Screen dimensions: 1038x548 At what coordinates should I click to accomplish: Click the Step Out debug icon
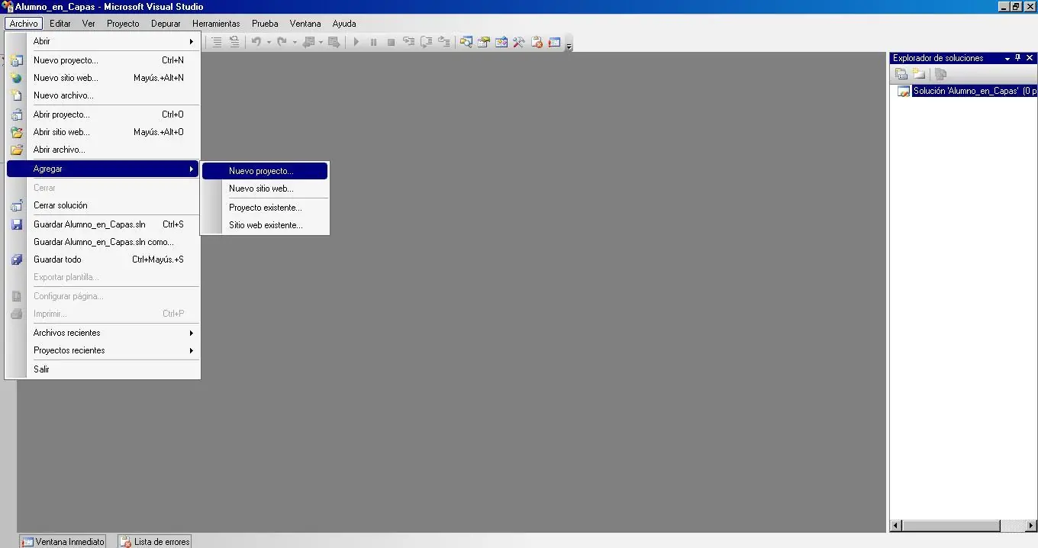point(444,42)
